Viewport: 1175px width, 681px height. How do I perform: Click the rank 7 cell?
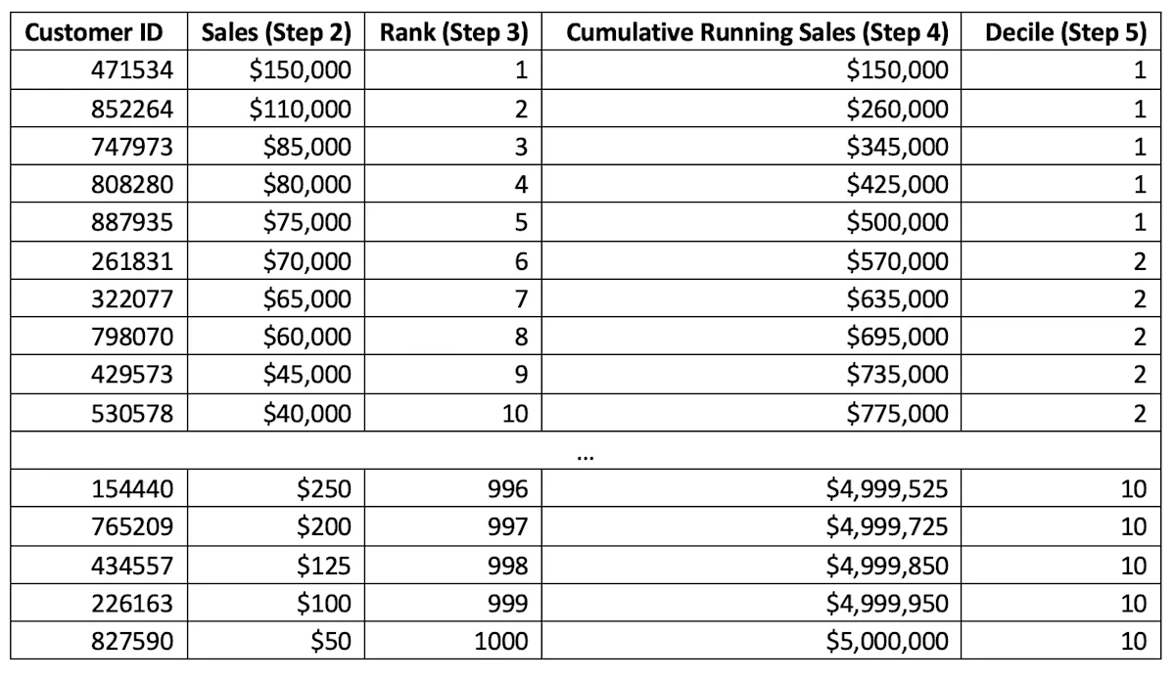[x=450, y=297]
